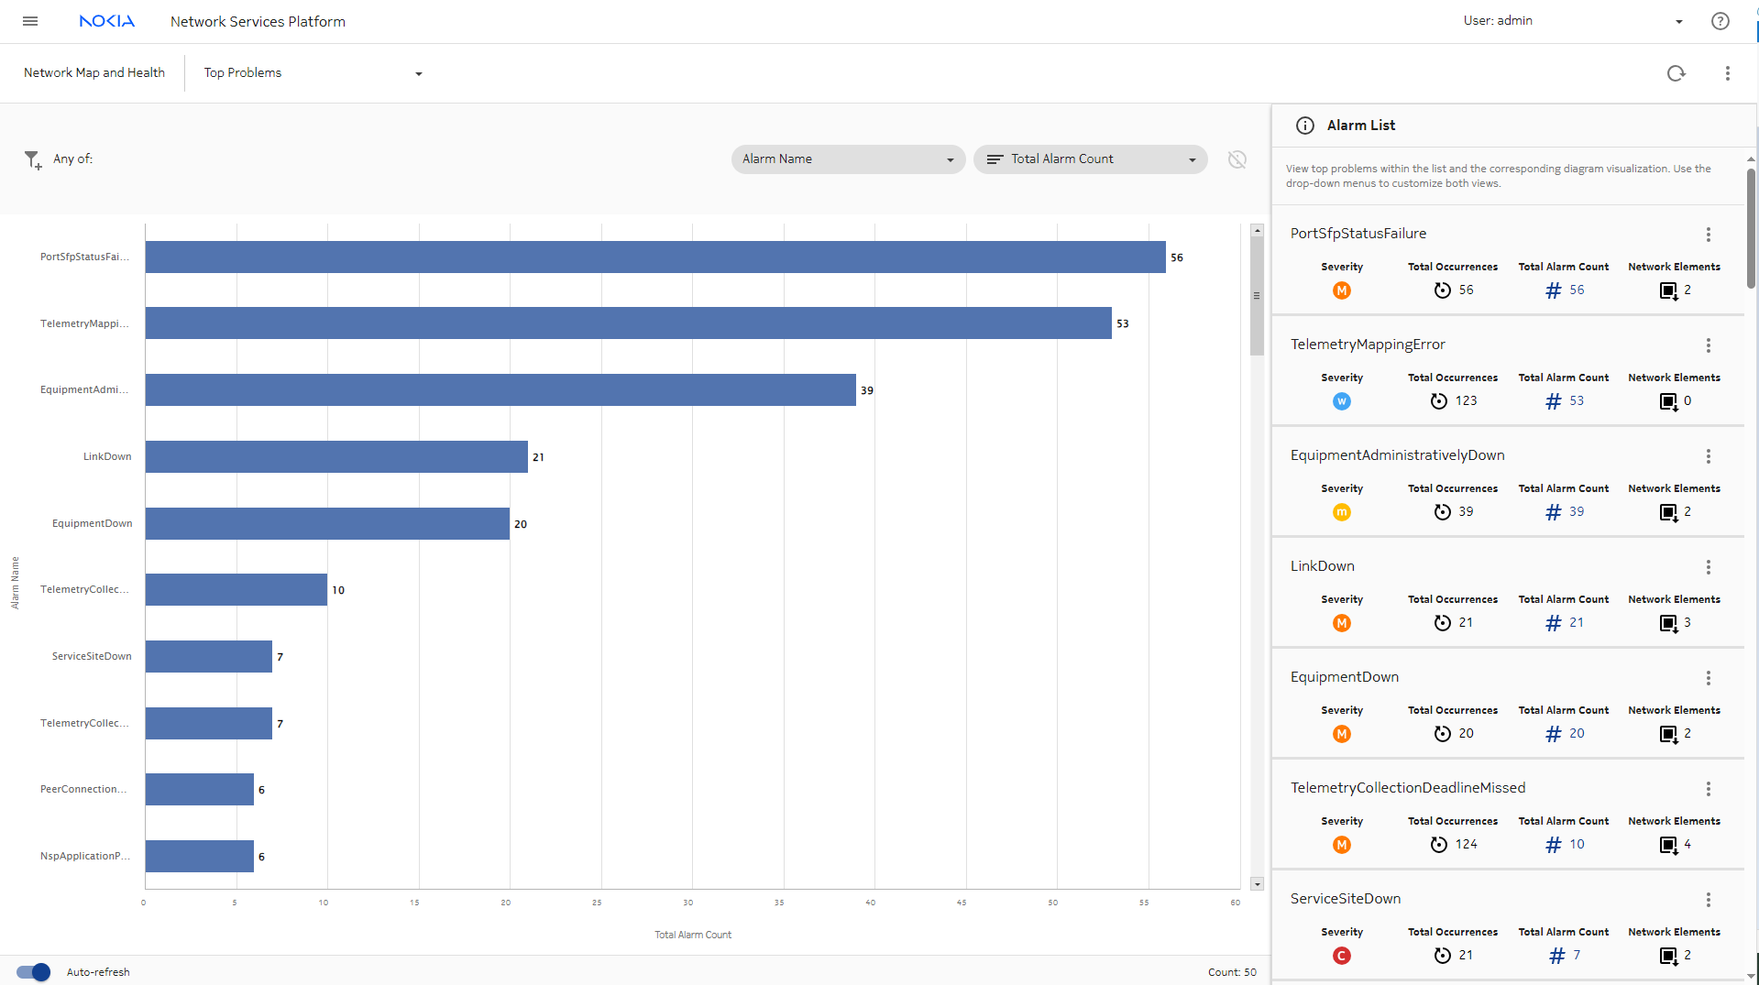Open the help question mark icon

pos(1720,21)
